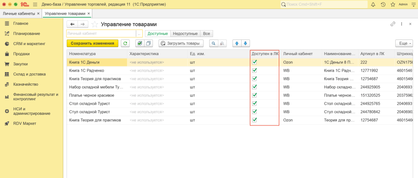Viewport: 418px width, 178px height.
Task: Copy the form link via the chain icon
Action: tap(393, 24)
